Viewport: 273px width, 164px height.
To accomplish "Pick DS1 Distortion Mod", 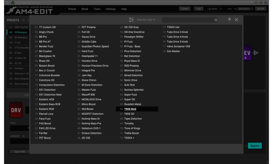I will [50, 95].
